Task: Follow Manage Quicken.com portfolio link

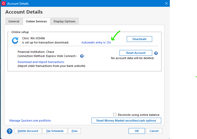Action: coord(30,121)
